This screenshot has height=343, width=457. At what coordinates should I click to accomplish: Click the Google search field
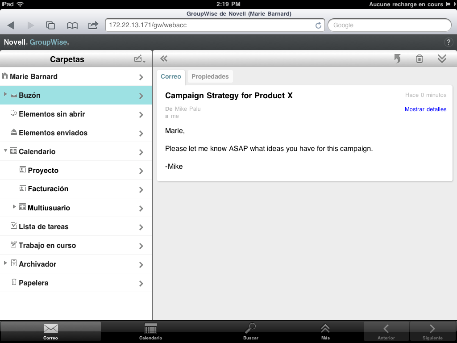(x=389, y=25)
